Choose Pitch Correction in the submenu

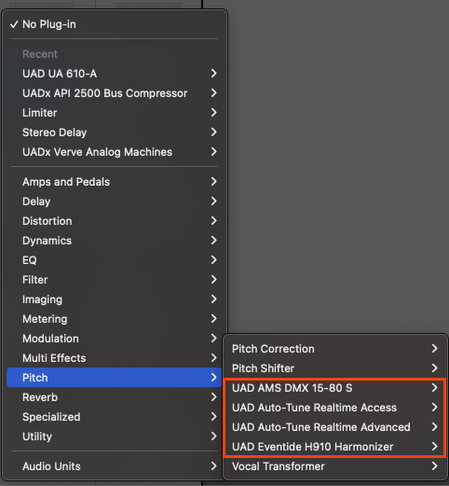pyautogui.click(x=335, y=349)
